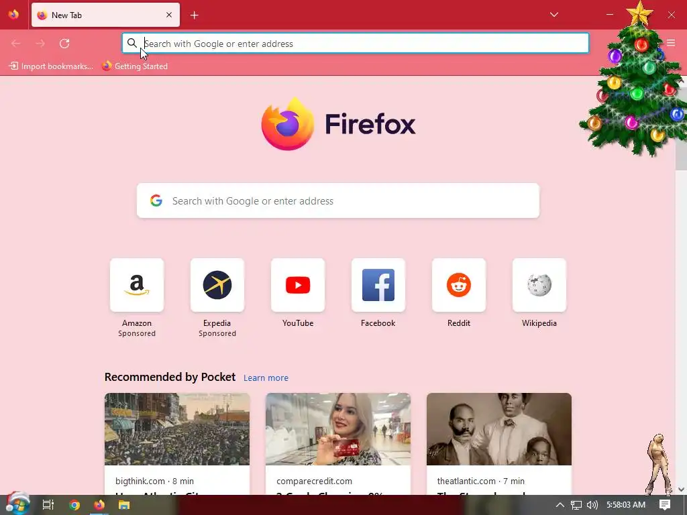The height and width of the screenshot is (515, 687).
Task: Open the Wikipedia shortcut tile
Action: 539,285
